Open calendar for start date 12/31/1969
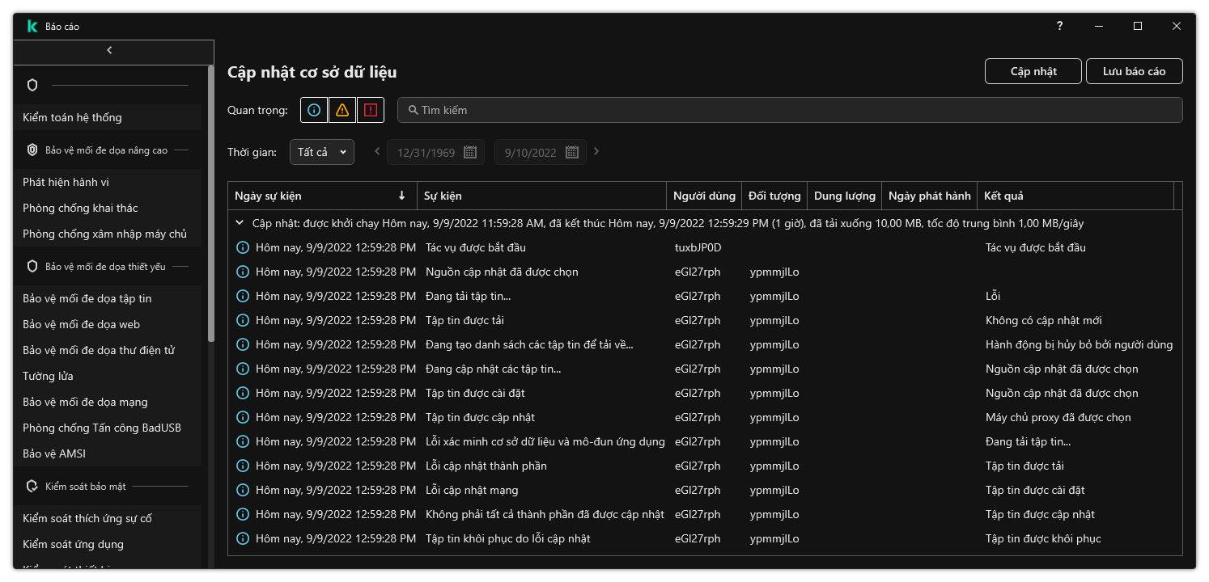 pos(470,152)
